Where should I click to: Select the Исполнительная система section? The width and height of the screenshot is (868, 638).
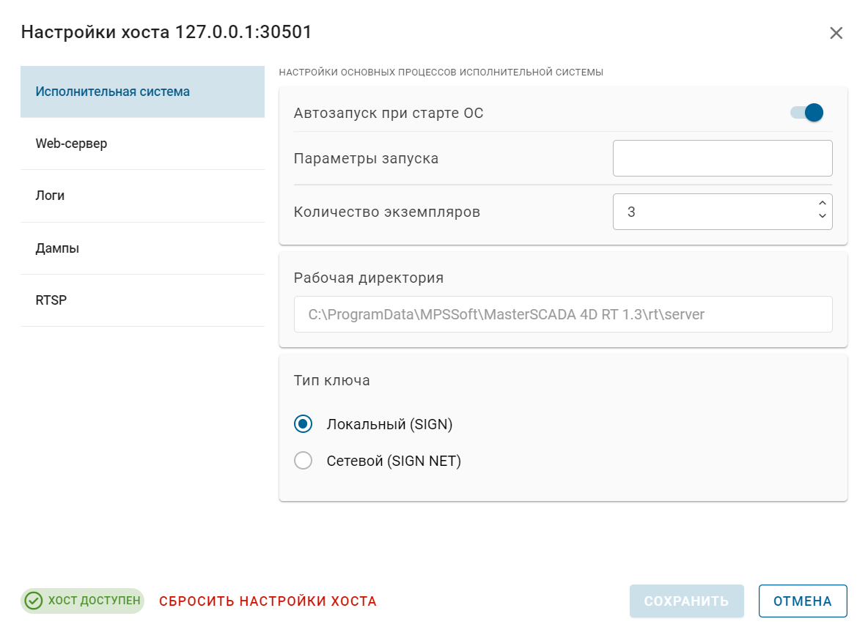[111, 92]
